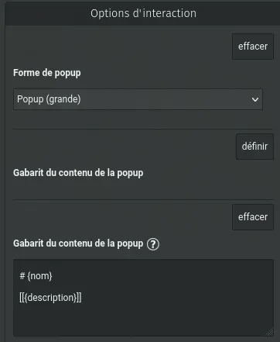Open the Popup (grande) combo box

click(138, 99)
